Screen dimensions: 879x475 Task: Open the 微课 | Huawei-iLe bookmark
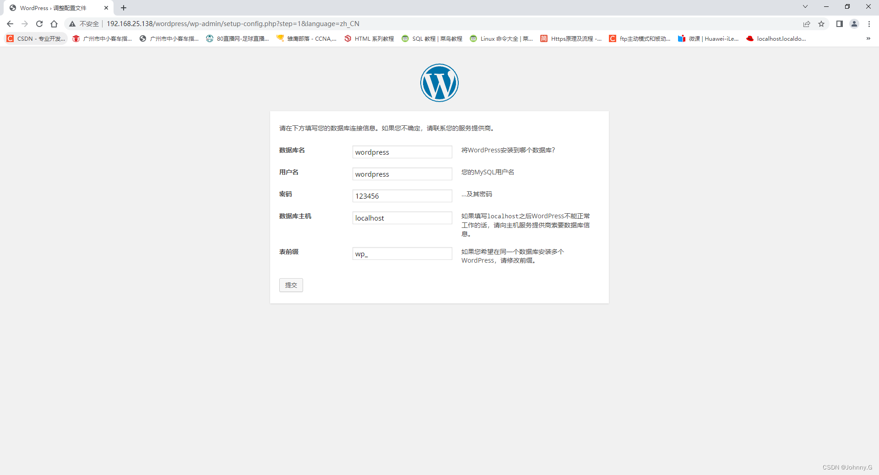tap(708, 38)
